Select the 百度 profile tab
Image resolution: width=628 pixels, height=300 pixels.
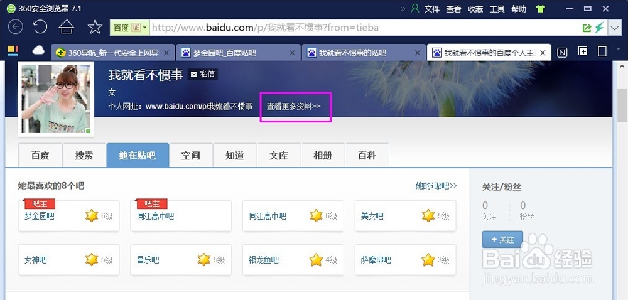[40, 155]
